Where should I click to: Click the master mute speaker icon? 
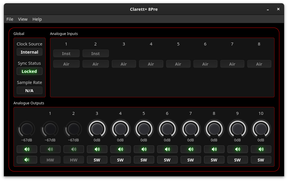[x=27, y=149]
